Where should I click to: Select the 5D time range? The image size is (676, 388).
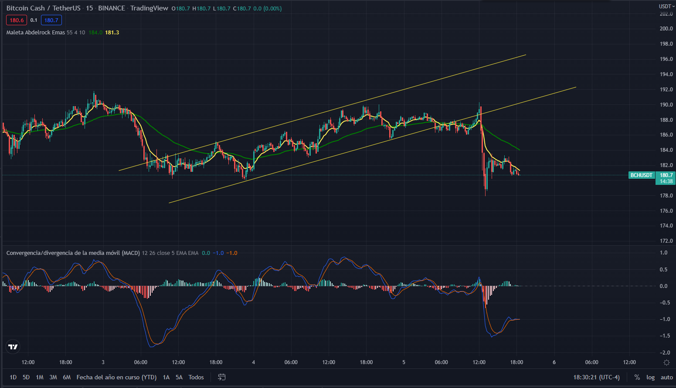point(26,377)
